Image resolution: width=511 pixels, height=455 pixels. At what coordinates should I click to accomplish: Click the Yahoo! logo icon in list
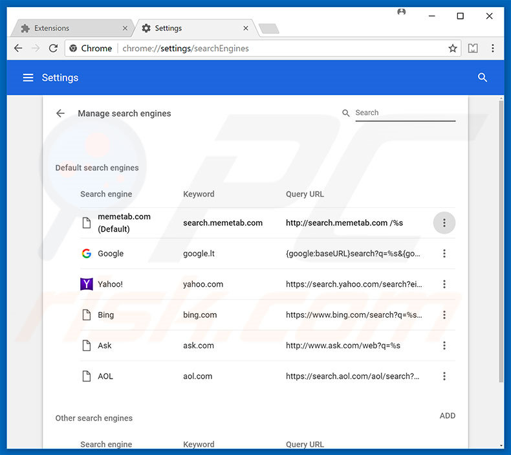point(87,284)
